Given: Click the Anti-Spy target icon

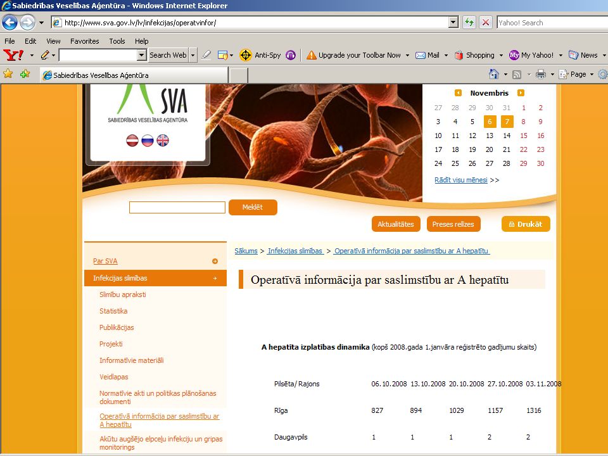Looking at the screenshot, I should (246, 55).
